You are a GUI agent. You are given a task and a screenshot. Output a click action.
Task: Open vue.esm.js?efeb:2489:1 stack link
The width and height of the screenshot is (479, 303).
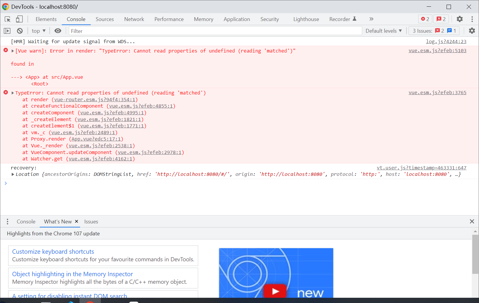click(83, 132)
